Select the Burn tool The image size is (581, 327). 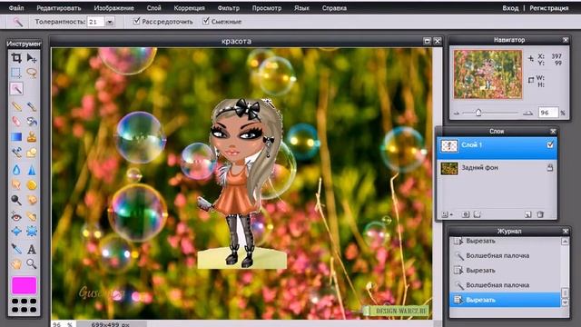[32, 200]
